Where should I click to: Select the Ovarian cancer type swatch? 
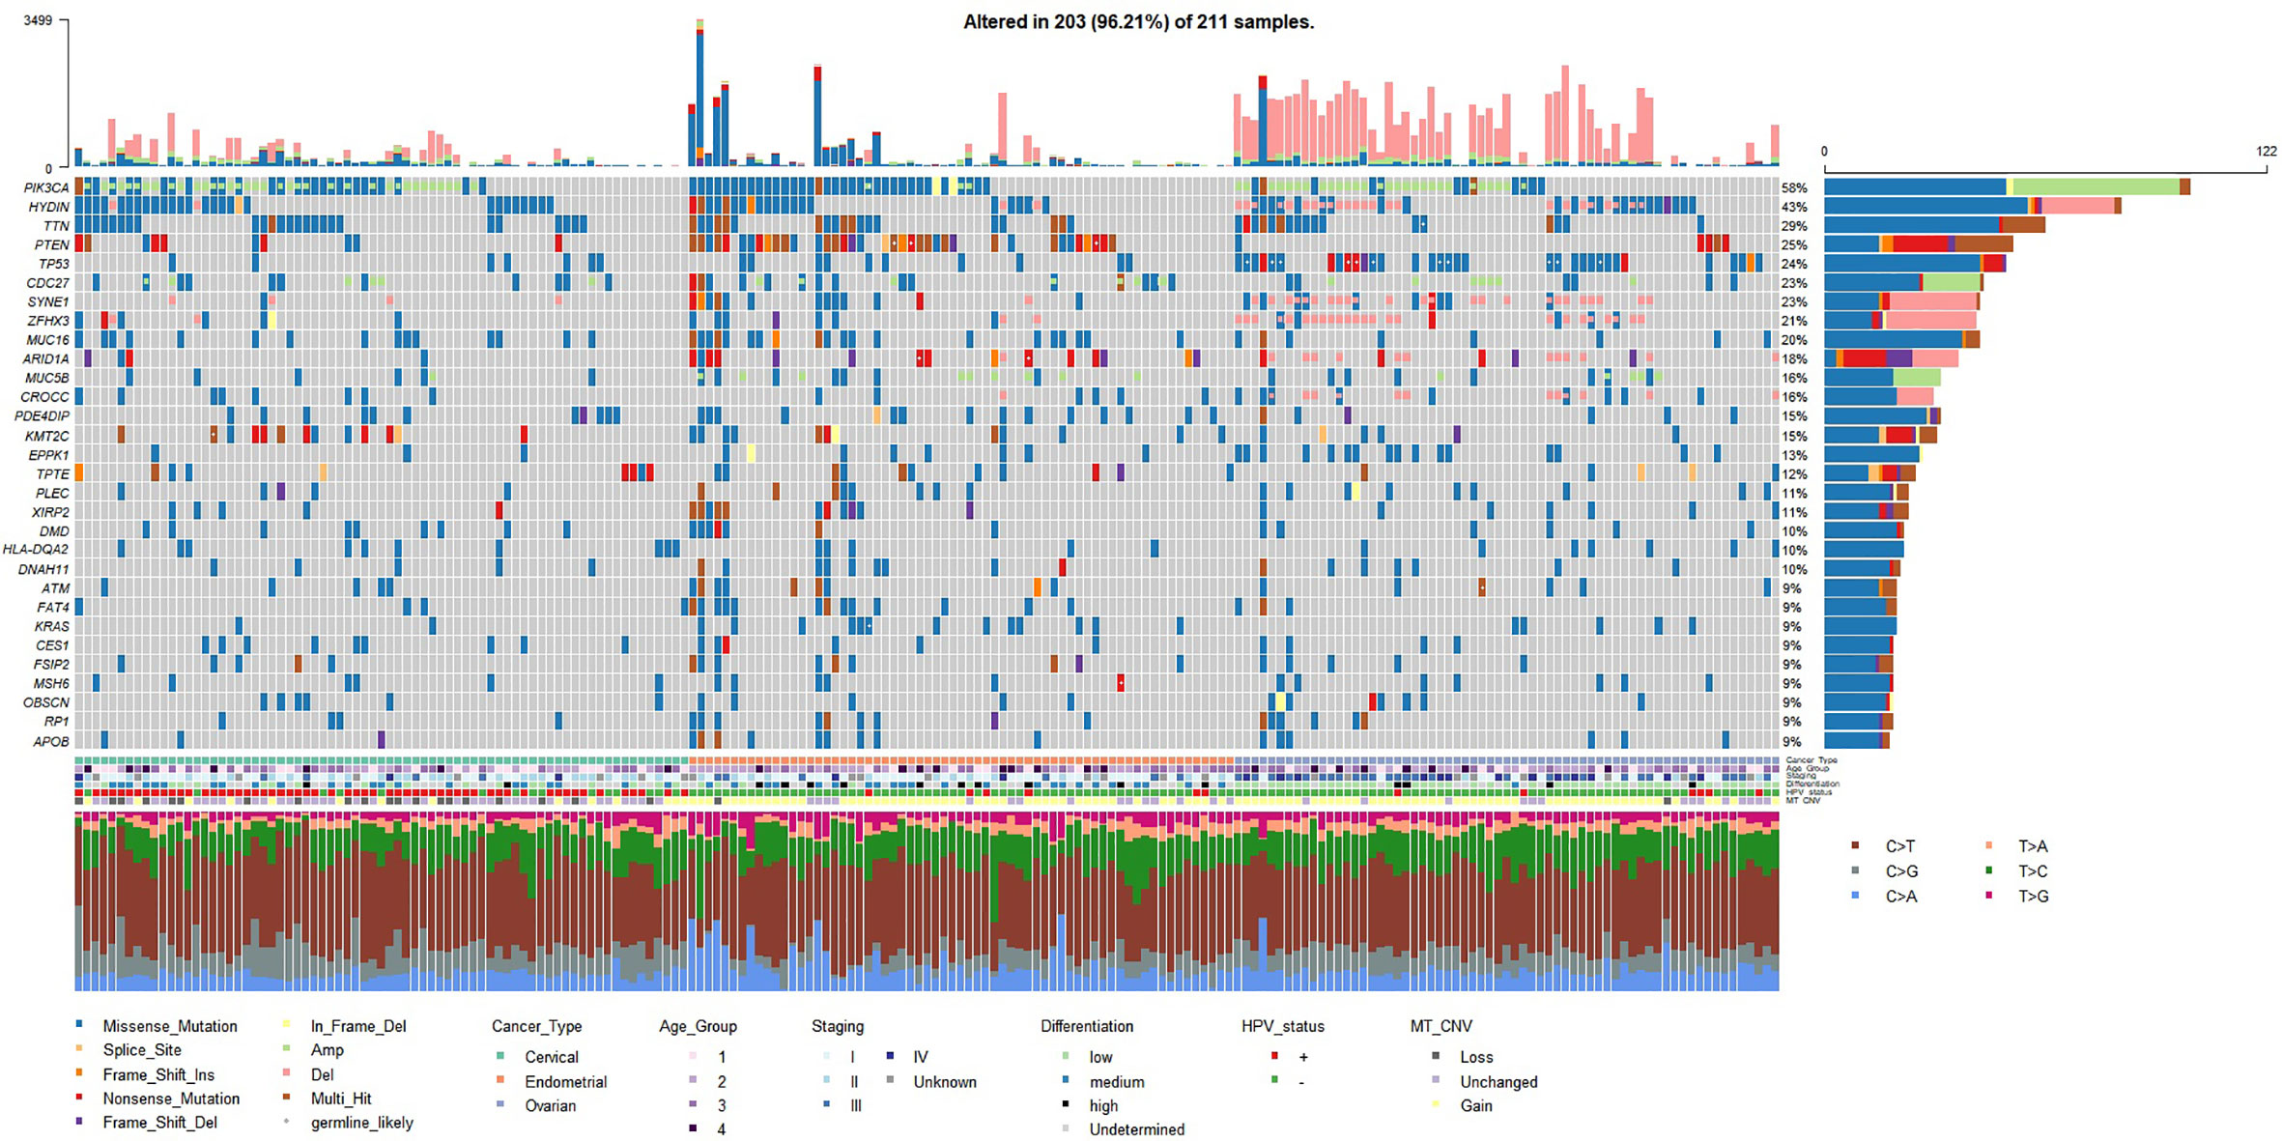pos(500,1103)
